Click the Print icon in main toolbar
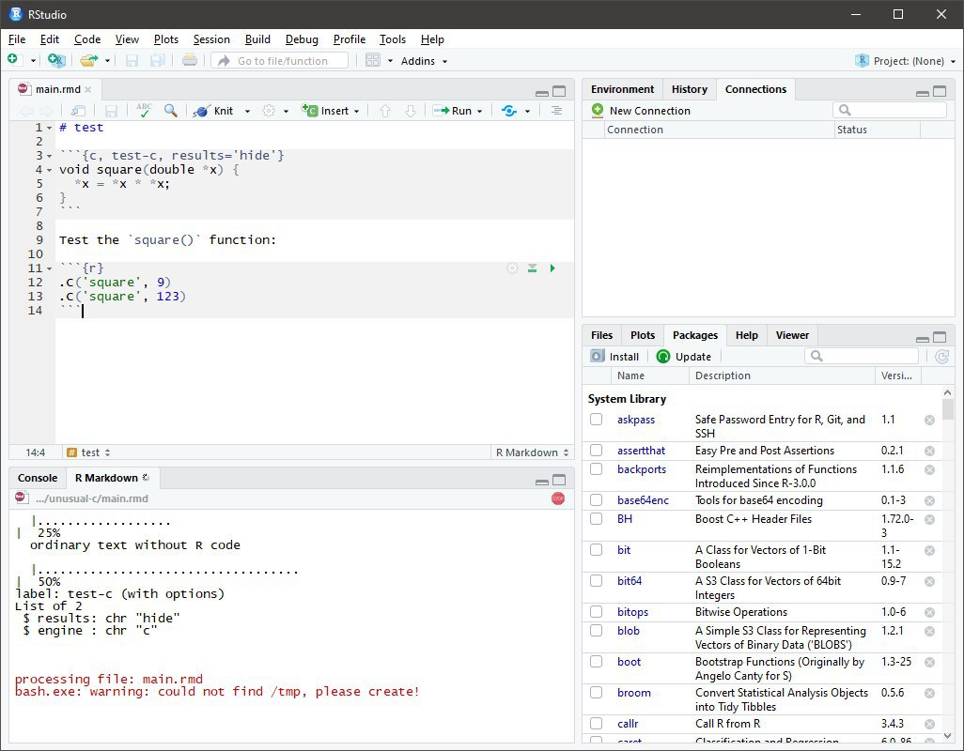964x751 pixels. point(190,60)
